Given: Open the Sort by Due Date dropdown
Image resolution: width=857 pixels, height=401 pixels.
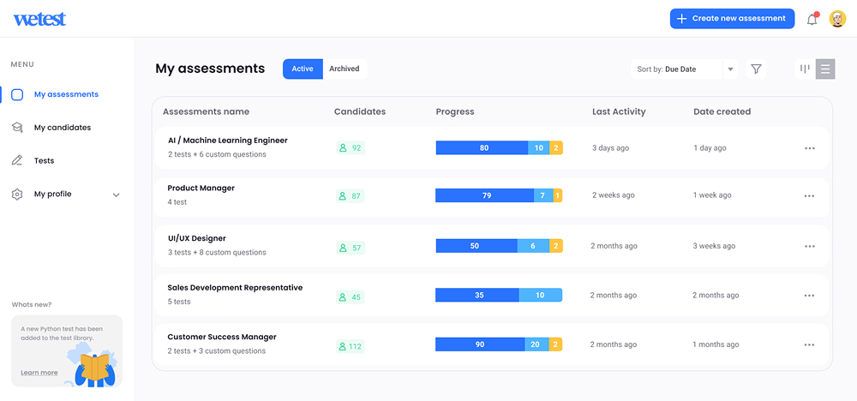Looking at the screenshot, I should pyautogui.click(x=684, y=69).
